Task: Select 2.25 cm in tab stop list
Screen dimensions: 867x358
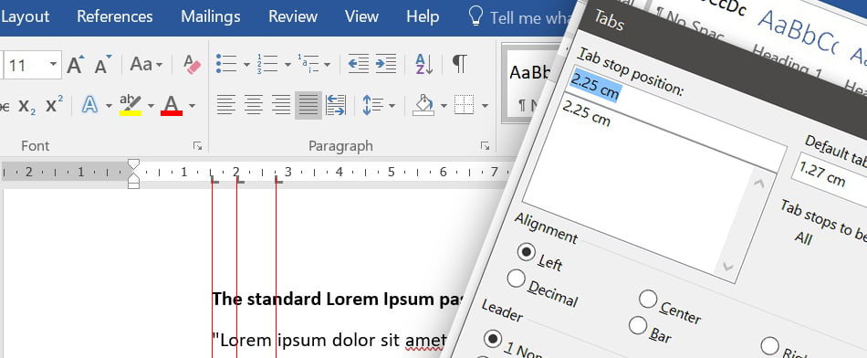Action: [587, 113]
